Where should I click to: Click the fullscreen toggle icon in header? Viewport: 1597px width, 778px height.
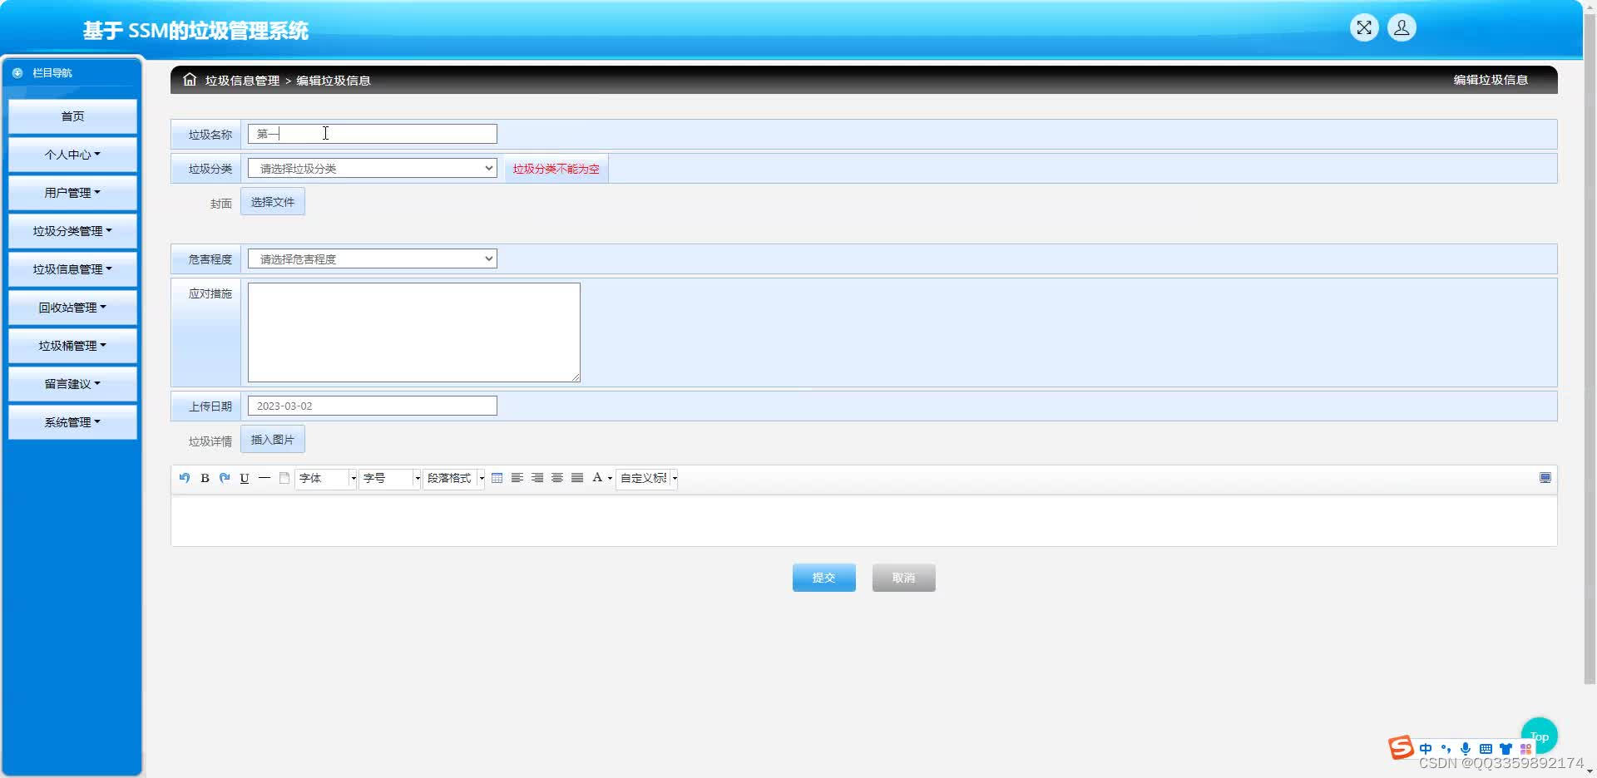pos(1364,28)
